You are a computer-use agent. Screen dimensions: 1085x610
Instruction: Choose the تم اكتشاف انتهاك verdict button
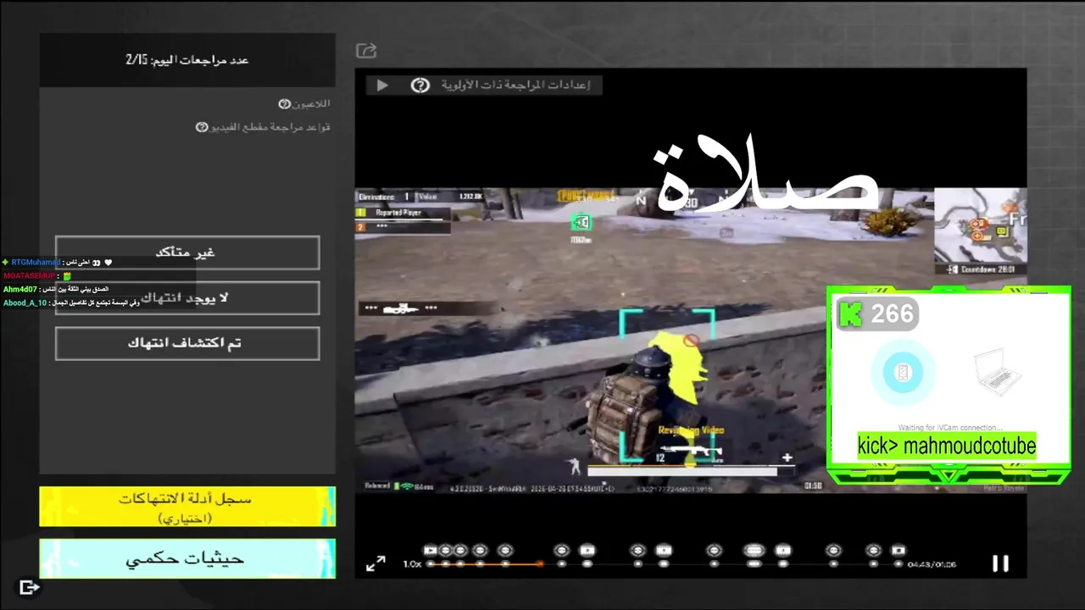pyautogui.click(x=187, y=343)
